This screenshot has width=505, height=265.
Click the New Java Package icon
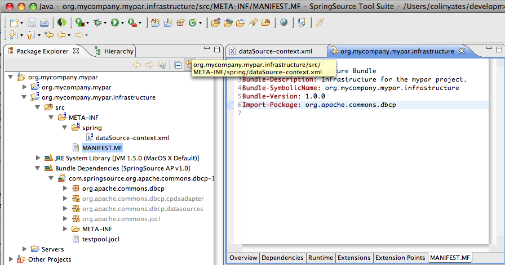(x=180, y=23)
